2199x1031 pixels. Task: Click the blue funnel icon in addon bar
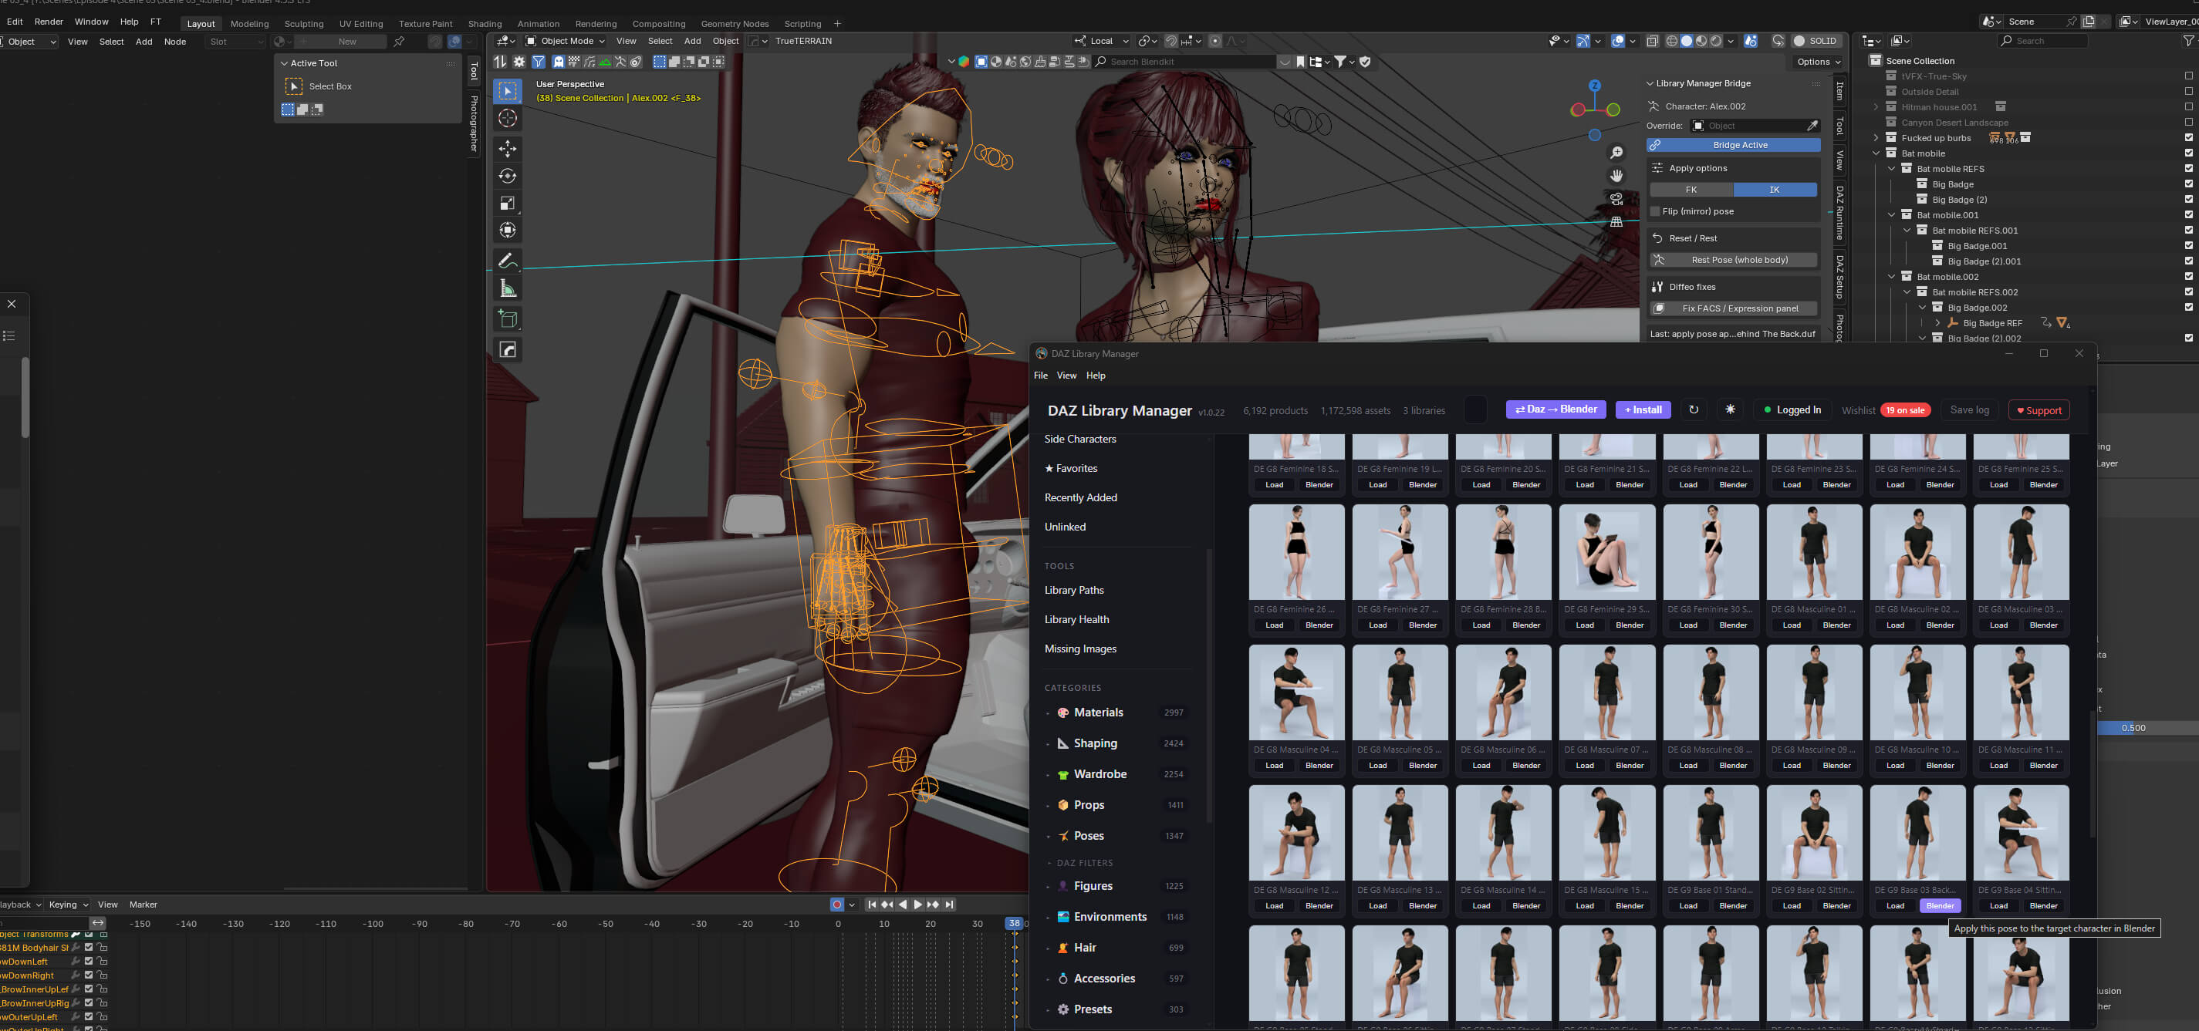(539, 62)
